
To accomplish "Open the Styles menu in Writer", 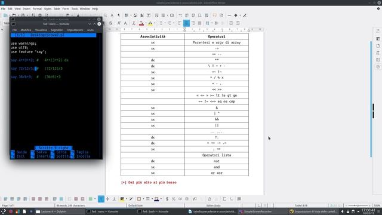I will click(x=48, y=9).
